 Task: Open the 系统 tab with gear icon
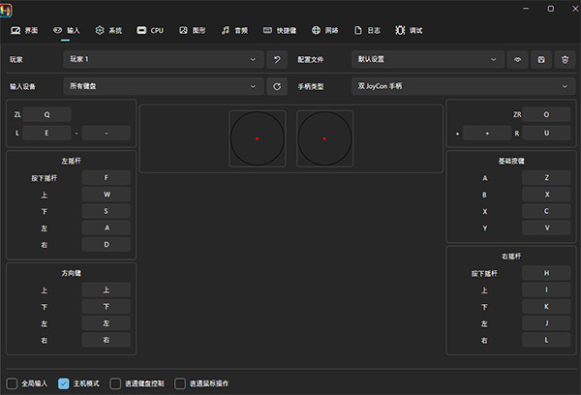(108, 30)
